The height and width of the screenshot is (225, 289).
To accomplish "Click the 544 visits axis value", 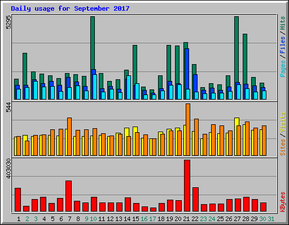I will (8, 107).
